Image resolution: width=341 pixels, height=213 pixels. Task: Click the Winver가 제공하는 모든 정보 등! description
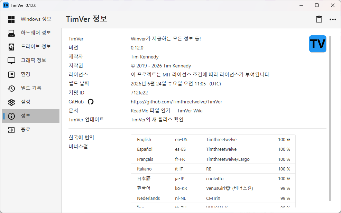click(166, 39)
